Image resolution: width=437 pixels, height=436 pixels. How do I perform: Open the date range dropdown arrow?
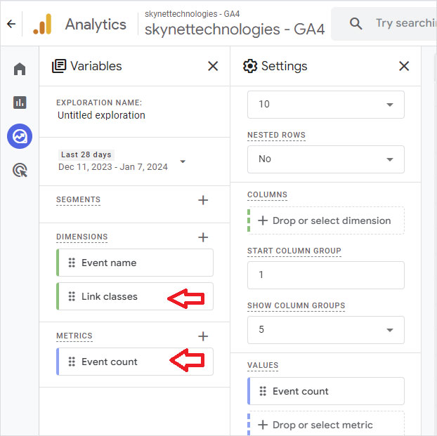click(x=183, y=161)
